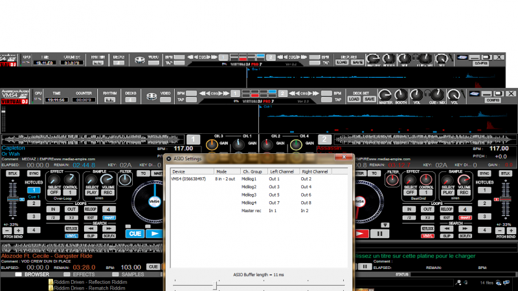Click the right CBG double-right arrow
Image resolution: width=518 pixels, height=291 pixels.
pos(315,94)
